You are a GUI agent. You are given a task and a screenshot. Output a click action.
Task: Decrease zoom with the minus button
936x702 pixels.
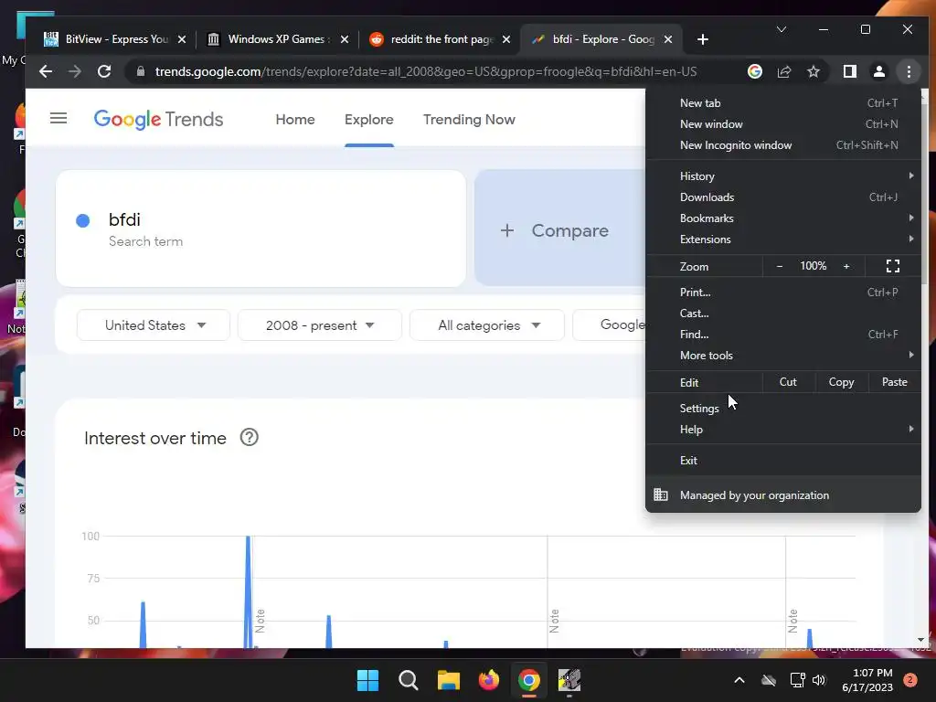(x=779, y=266)
